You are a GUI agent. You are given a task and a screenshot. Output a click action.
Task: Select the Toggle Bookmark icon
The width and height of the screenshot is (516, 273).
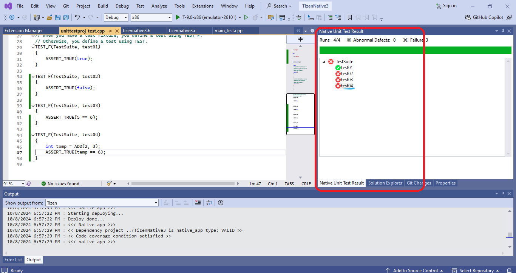point(349,17)
